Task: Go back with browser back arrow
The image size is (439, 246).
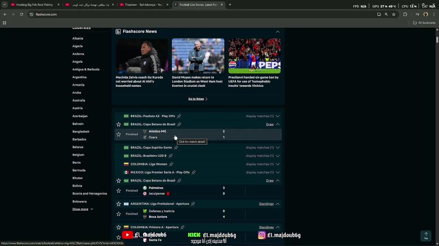Action: pos(5,14)
